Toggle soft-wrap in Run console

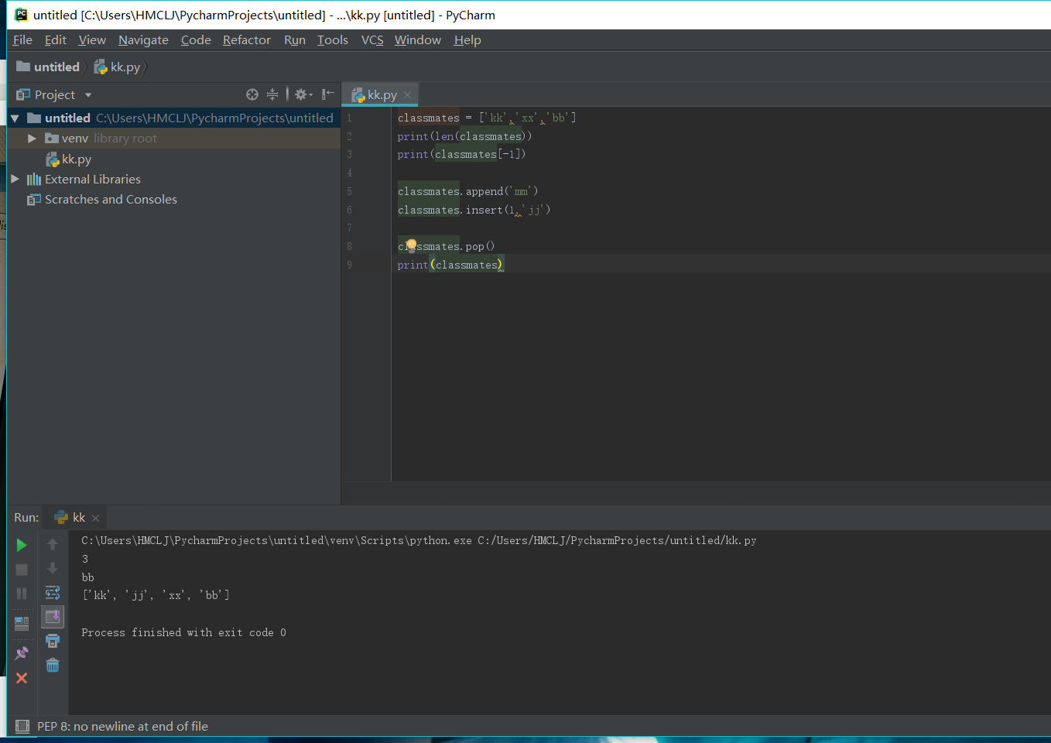(53, 593)
